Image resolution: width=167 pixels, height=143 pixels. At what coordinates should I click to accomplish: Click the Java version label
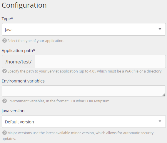[13, 111]
